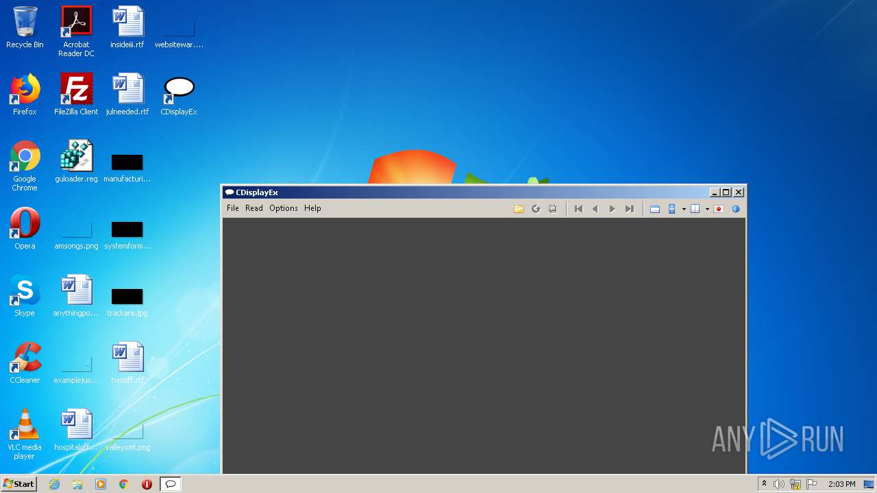
Task: Open Windows Explorer from taskbar
Action: click(x=77, y=484)
